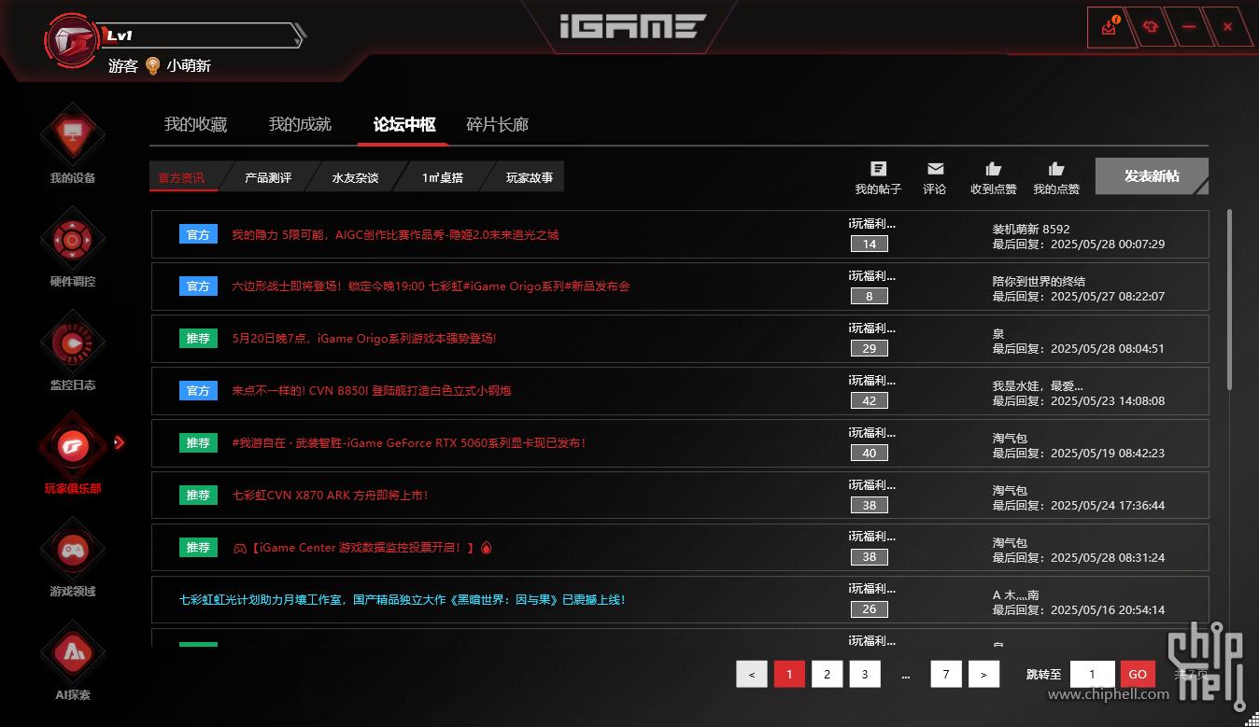The height and width of the screenshot is (727, 1259).
Task: Switch to 论坛中枢 tab
Action: click(404, 124)
